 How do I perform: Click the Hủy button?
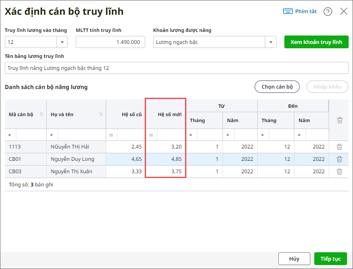point(294,259)
